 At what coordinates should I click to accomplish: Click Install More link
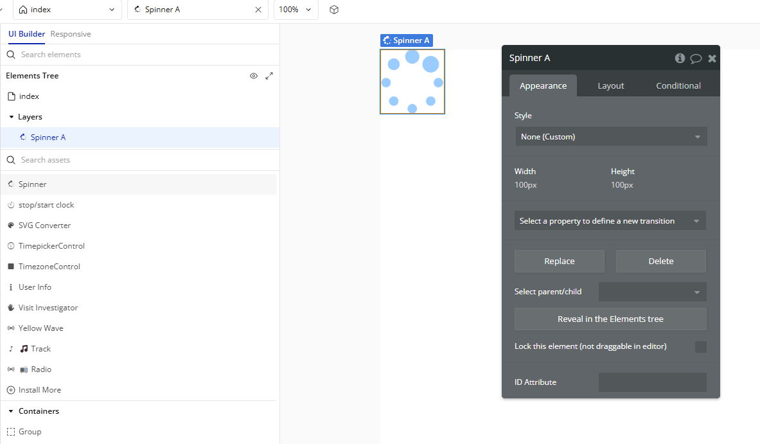coord(40,390)
